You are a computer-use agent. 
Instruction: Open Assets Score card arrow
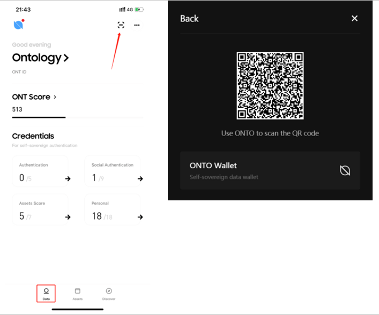pos(68,217)
